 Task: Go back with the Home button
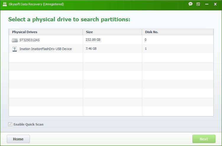click(x=18, y=139)
